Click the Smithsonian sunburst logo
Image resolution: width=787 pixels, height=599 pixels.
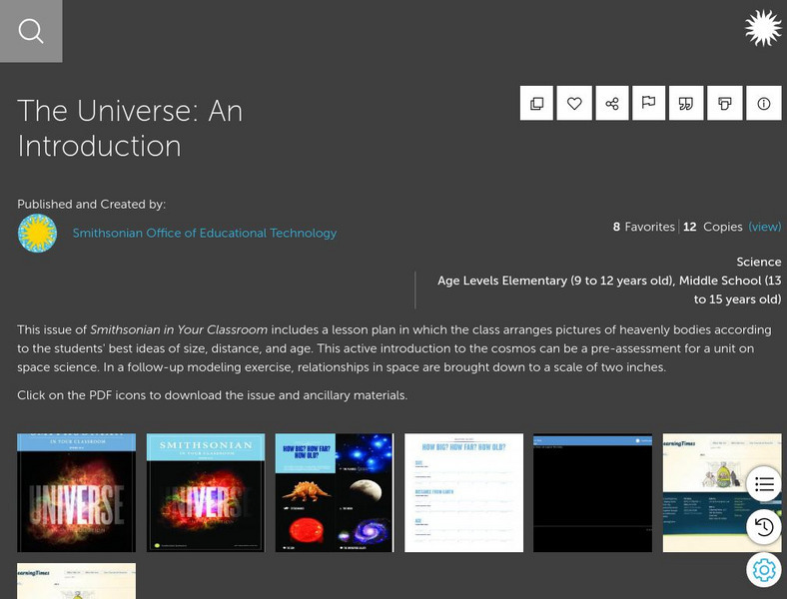pos(763,28)
